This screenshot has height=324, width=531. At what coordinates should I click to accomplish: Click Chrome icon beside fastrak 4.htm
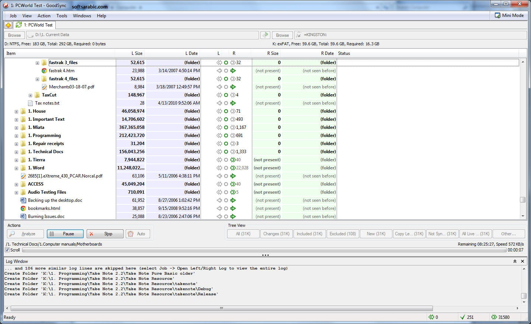(44, 71)
